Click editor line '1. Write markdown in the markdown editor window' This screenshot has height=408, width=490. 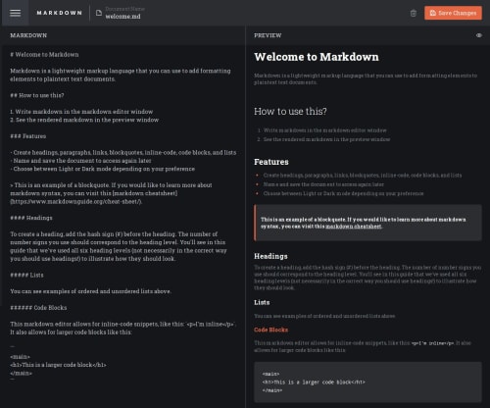coord(81,112)
